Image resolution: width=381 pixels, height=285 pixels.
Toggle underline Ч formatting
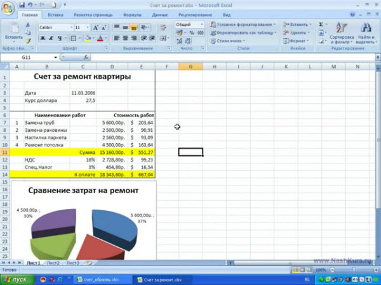[x=60, y=38]
